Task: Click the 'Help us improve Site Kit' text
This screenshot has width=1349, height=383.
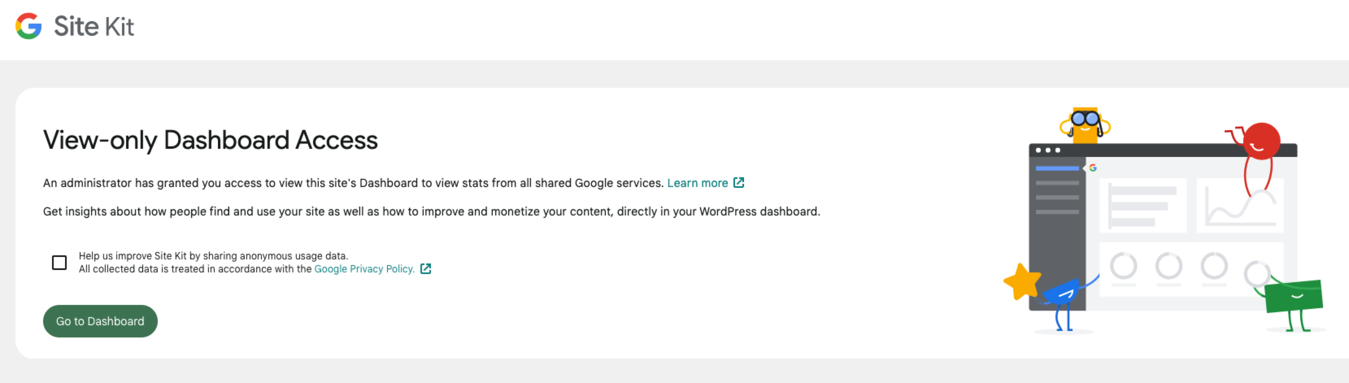Action: coord(213,256)
